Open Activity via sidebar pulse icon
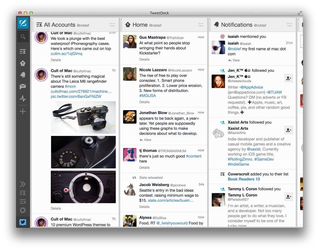 pos(23,99)
